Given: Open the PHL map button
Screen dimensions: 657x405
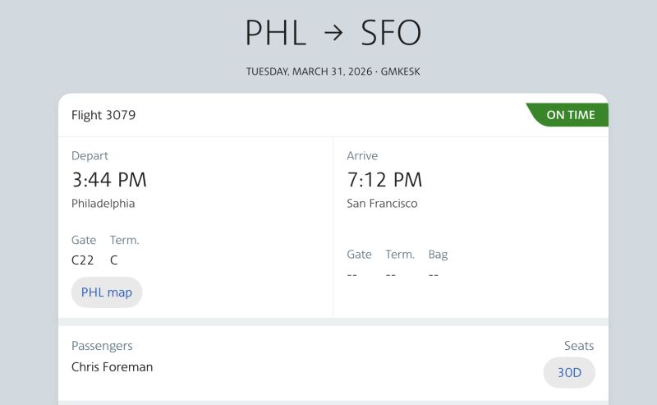Looking at the screenshot, I should coord(107,292).
